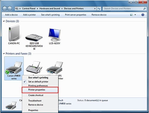Click Devices and Printers breadcrumb
This screenshot has width=149, height=113.
(74, 9)
